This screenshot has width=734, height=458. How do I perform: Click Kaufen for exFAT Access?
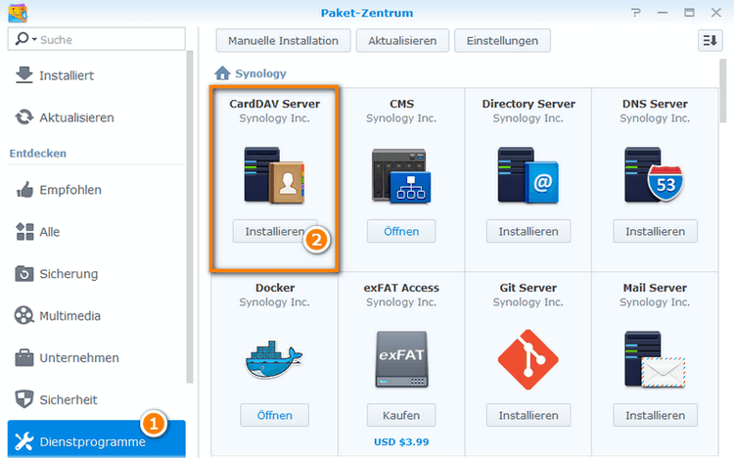click(x=401, y=415)
